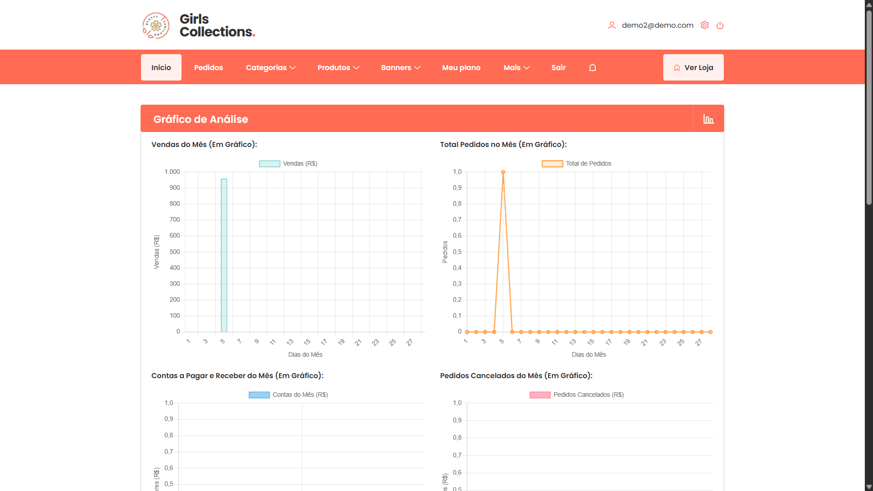Click the user profile icon beside the email
The height and width of the screenshot is (491, 873).
coord(612,25)
